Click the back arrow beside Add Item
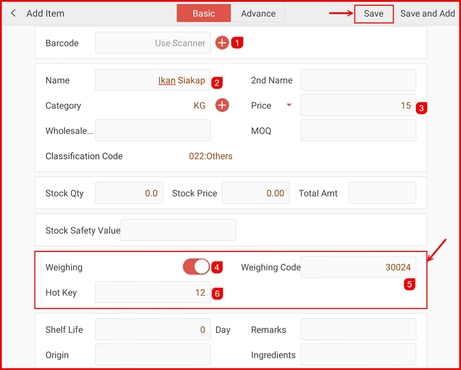The width and height of the screenshot is (461, 370). point(13,13)
